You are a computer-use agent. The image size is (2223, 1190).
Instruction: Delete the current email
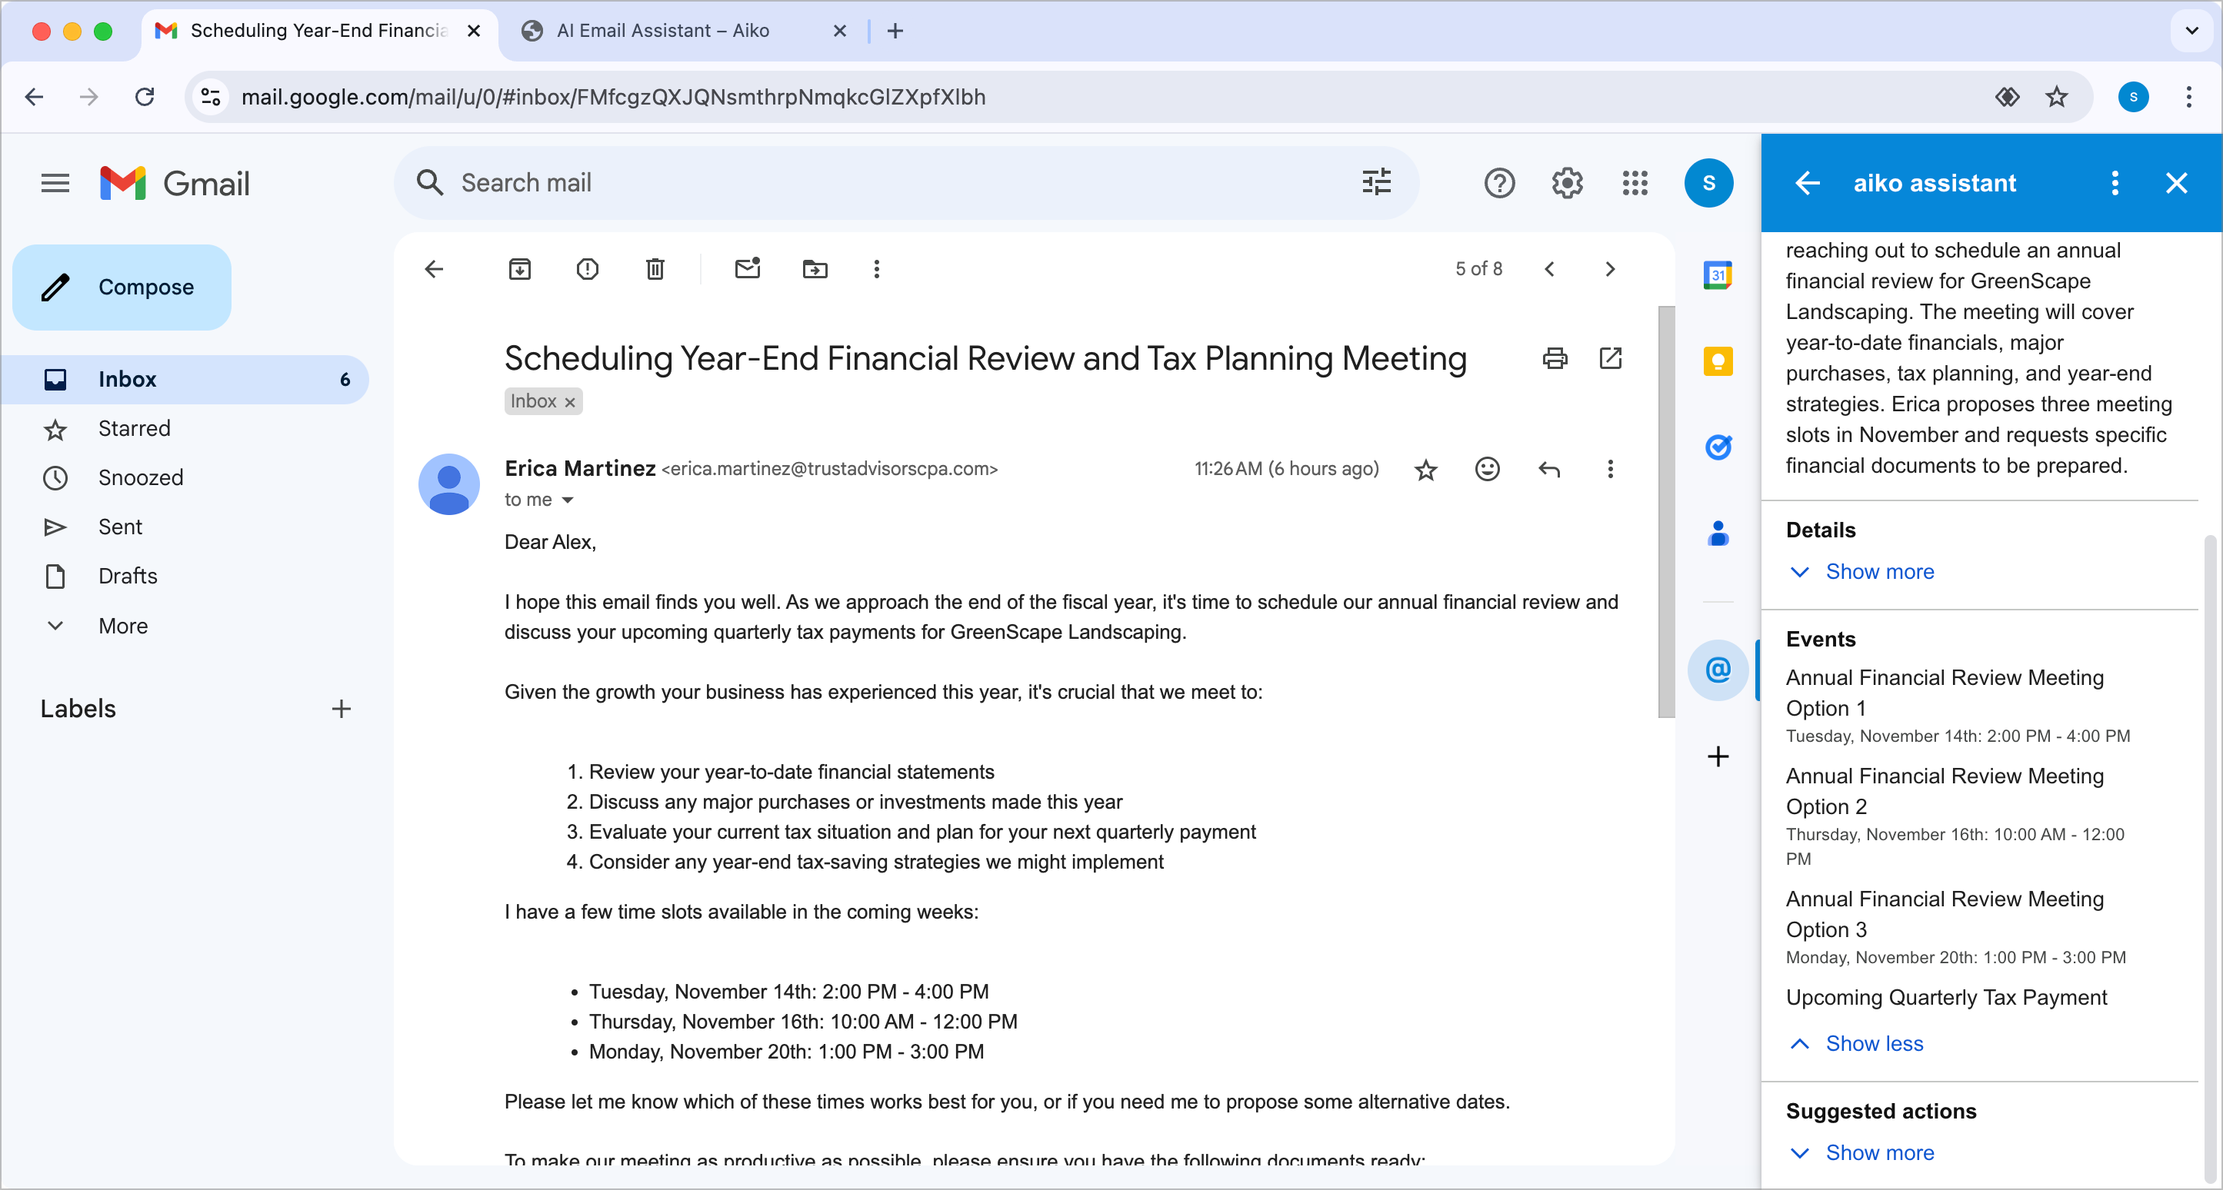tap(654, 268)
